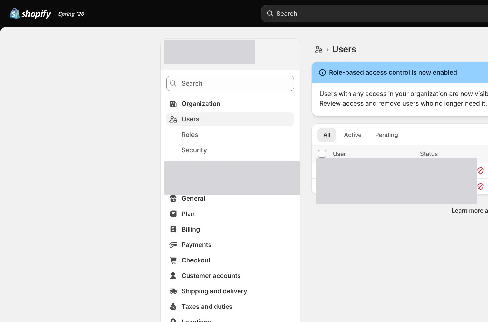The height and width of the screenshot is (322, 488).
Task: Open the Organization settings icon
Action: tap(173, 104)
